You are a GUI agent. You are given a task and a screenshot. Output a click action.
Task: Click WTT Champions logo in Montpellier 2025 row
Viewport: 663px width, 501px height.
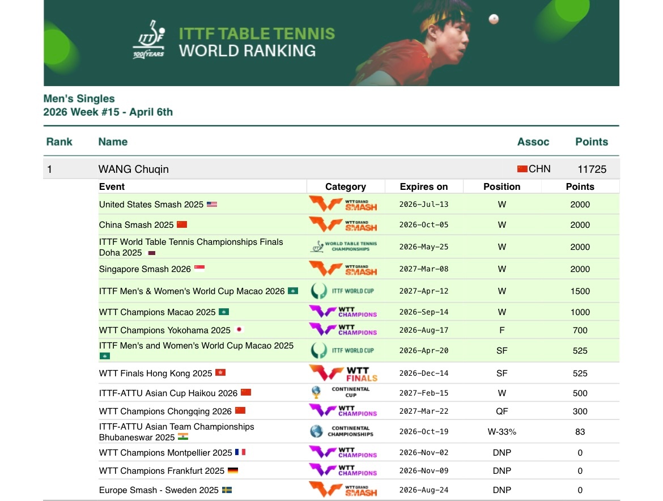point(343,452)
